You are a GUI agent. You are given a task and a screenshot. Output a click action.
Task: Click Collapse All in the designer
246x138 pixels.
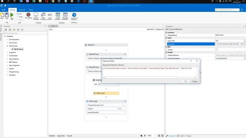click(160, 30)
